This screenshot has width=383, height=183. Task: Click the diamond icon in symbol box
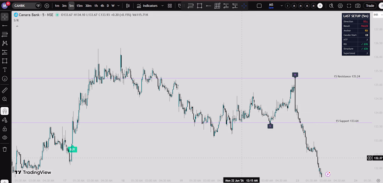coord(38,6)
